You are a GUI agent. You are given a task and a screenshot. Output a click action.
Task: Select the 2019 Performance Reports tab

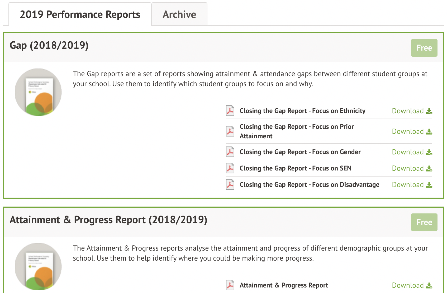tap(80, 14)
